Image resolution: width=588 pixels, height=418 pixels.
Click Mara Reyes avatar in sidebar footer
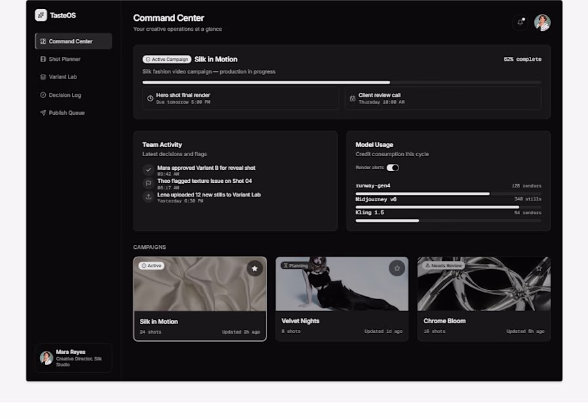tap(46, 358)
